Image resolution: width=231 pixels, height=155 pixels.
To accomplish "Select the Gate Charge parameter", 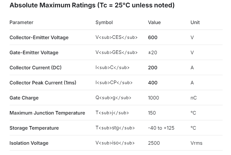I will [x=24, y=98].
